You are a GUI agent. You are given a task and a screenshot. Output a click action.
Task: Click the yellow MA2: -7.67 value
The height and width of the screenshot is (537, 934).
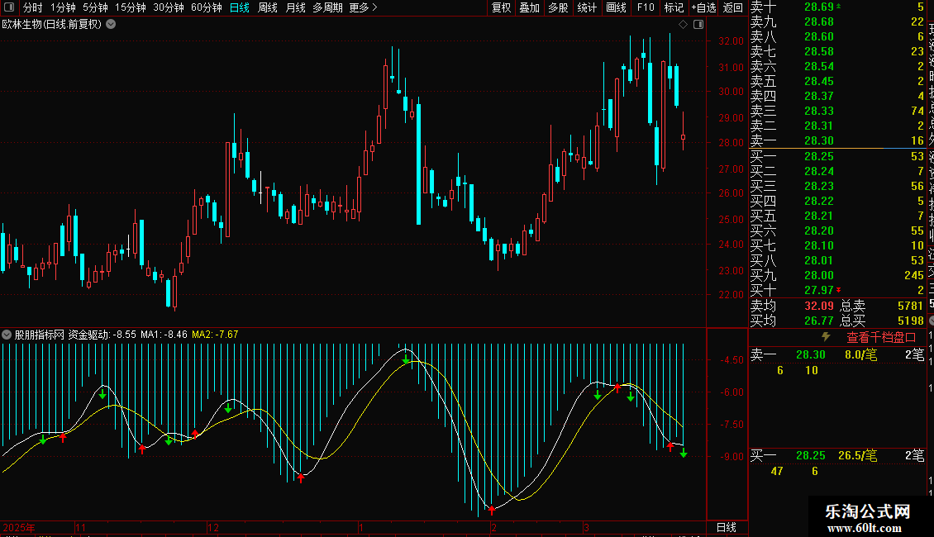(x=215, y=335)
